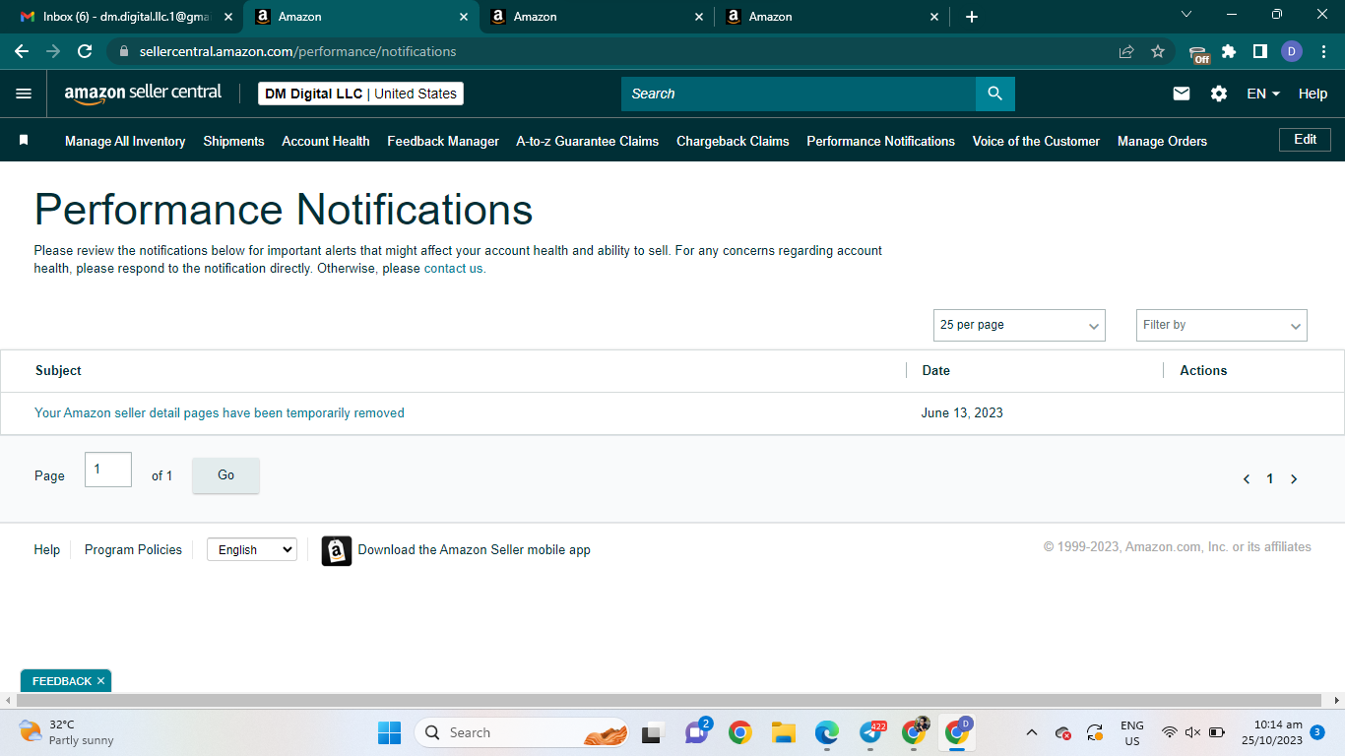Open Program Policies link

pyautogui.click(x=133, y=550)
